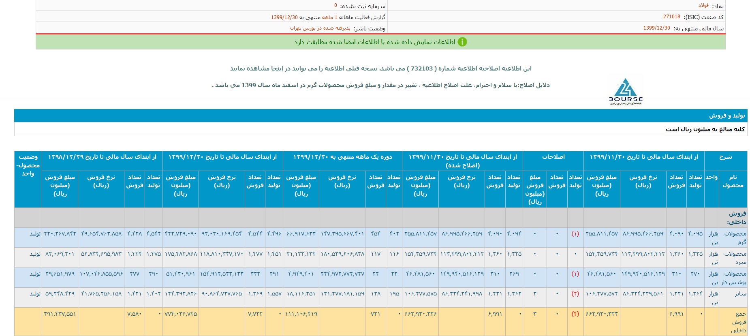Select the symbol value 'فولاد'
Viewport: 750px width, 336px height.
[703, 5]
